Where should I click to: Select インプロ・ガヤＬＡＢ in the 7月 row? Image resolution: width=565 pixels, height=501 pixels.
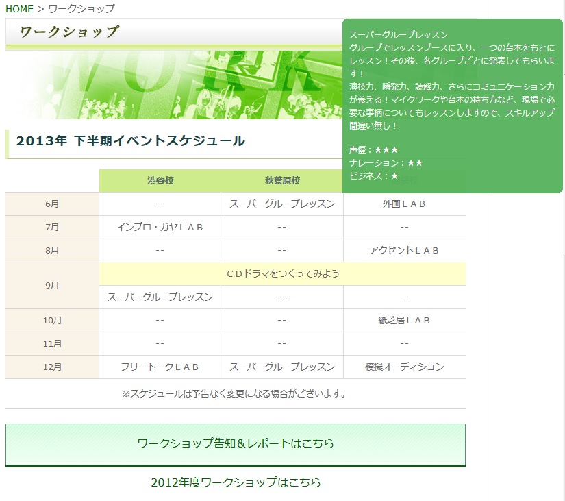160,228
